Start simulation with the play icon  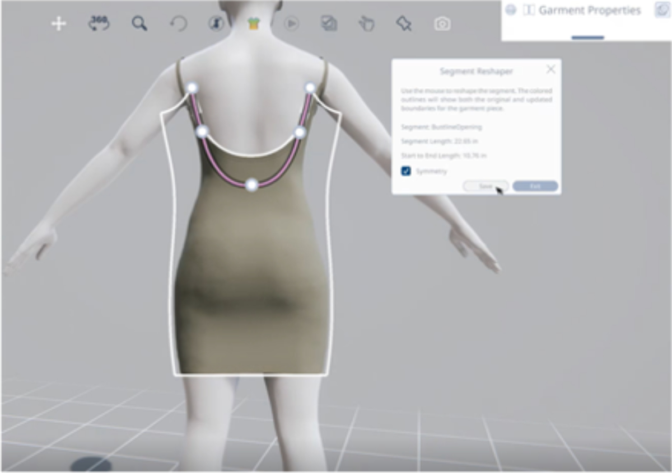[291, 23]
